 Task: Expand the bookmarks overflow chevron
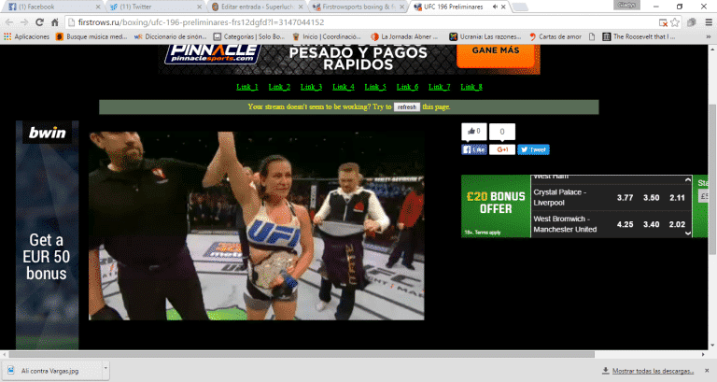coord(709,36)
